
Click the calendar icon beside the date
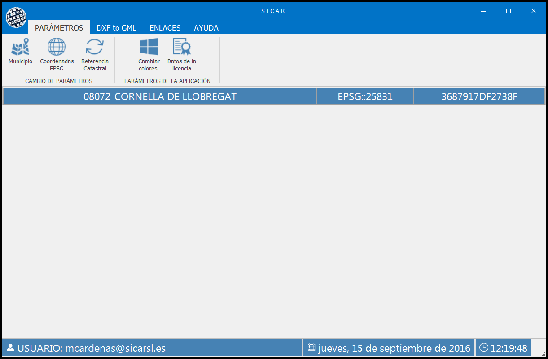(311, 348)
